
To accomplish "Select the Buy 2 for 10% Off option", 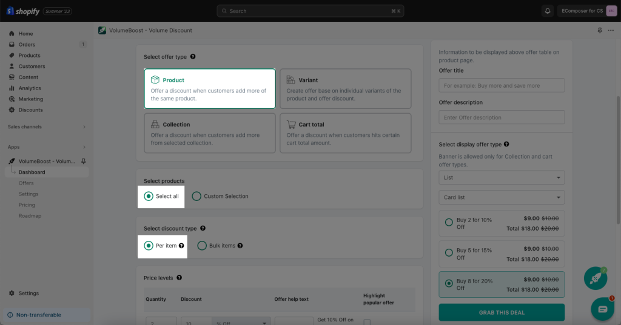I will click(x=449, y=222).
